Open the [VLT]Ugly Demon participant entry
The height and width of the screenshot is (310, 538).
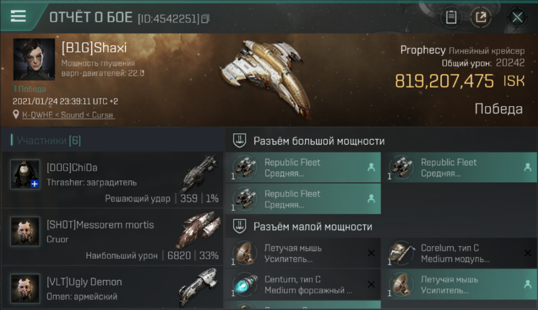[112, 287]
